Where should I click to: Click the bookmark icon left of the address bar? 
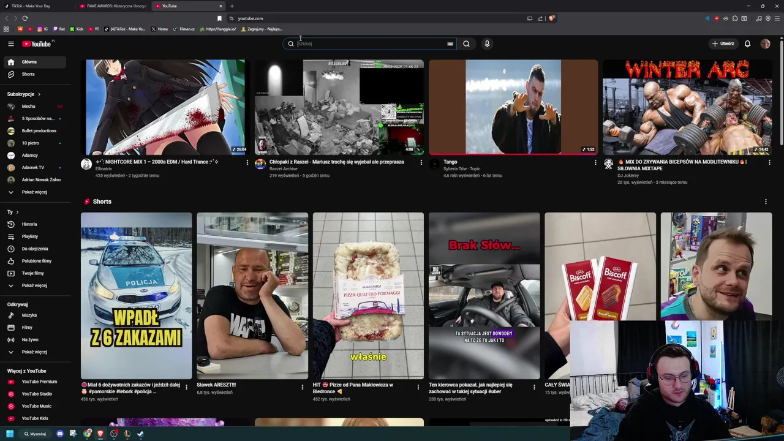click(x=219, y=18)
